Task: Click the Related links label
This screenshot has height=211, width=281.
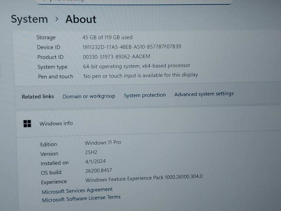Action: tap(38, 96)
